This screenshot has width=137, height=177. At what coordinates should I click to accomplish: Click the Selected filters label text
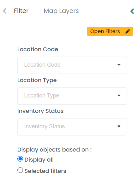click(45, 171)
